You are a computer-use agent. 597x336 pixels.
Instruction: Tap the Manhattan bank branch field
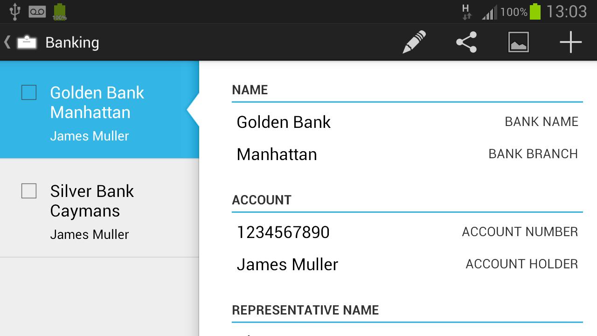tap(277, 154)
